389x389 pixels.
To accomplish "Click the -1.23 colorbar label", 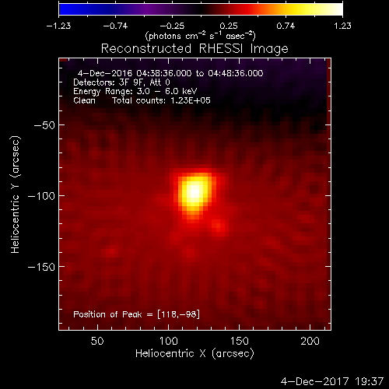I will (x=58, y=26).
